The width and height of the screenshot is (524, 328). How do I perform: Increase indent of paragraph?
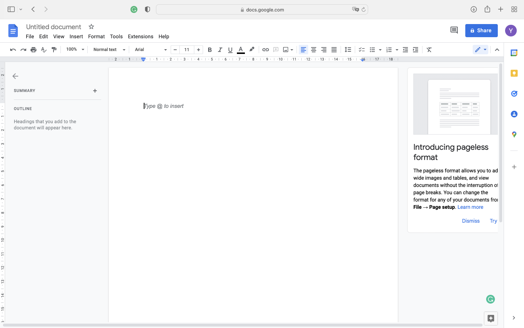pyautogui.click(x=416, y=50)
